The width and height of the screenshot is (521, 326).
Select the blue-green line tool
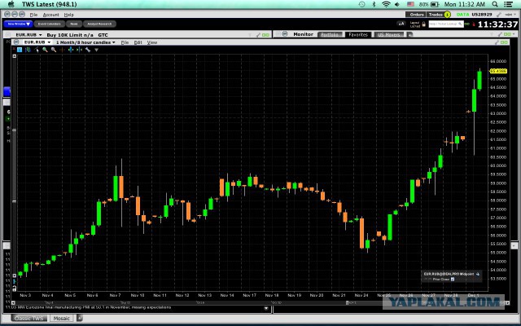click(79, 50)
